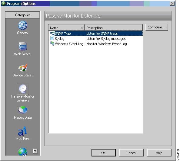
Task: Click the Configure... button
Action: click(157, 27)
